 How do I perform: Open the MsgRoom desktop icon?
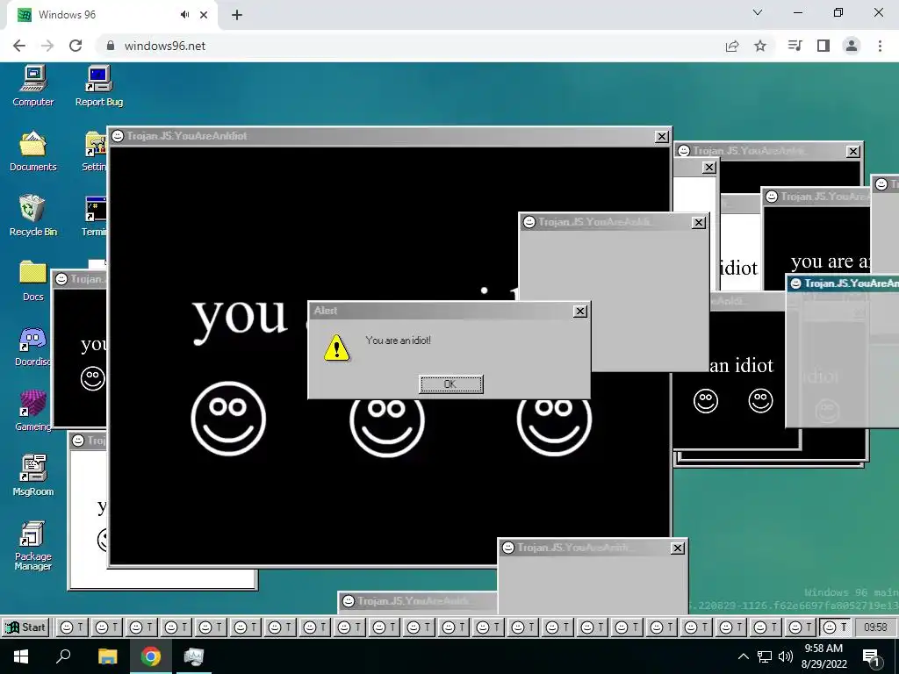[33, 476]
